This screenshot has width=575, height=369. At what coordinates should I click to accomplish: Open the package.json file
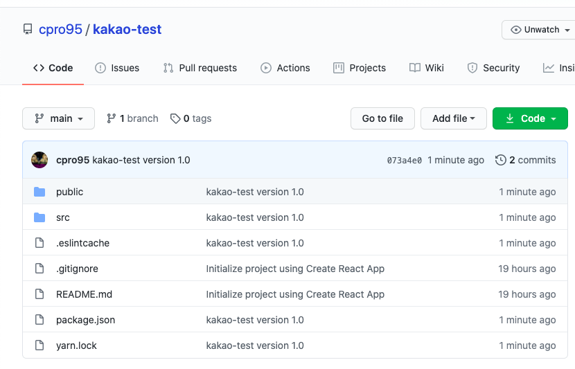click(85, 320)
